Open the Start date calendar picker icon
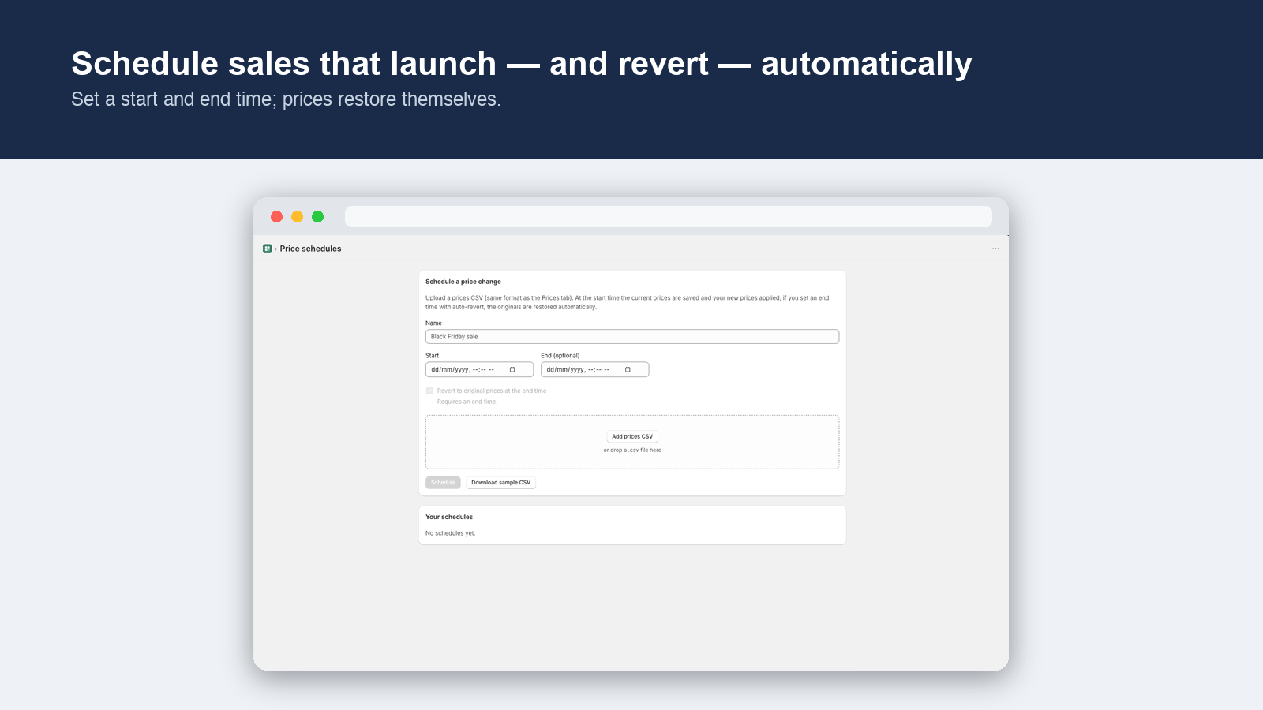Viewport: 1263px width, 710px height. pyautogui.click(x=512, y=369)
